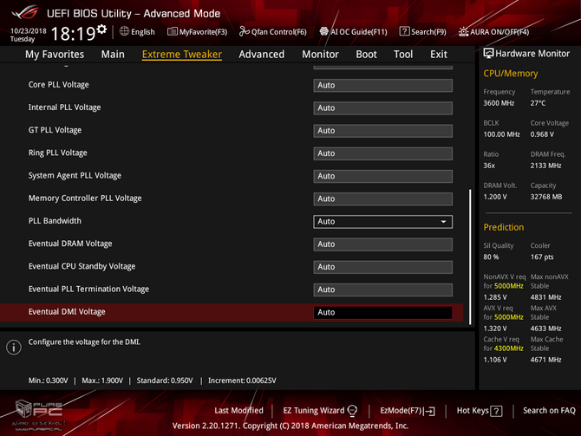
Task: Select Extreme Tweaker tab
Action: pos(182,54)
